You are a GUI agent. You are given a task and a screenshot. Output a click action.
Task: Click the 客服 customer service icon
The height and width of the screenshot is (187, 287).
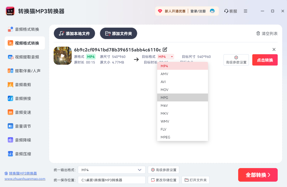click(x=231, y=11)
